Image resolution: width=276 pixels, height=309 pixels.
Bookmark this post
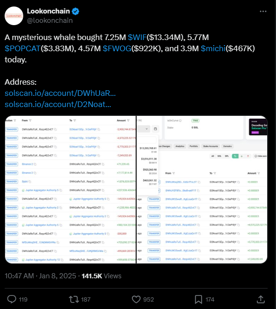[x=198, y=299]
